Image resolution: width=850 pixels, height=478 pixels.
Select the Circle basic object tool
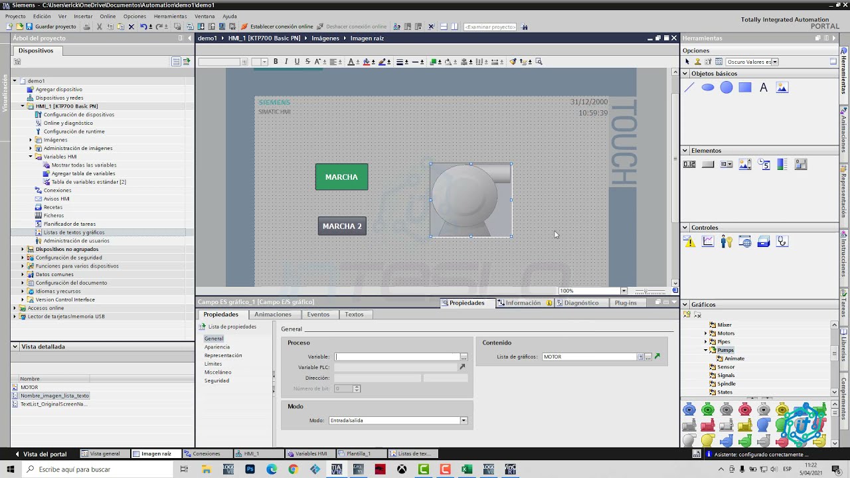pos(726,88)
